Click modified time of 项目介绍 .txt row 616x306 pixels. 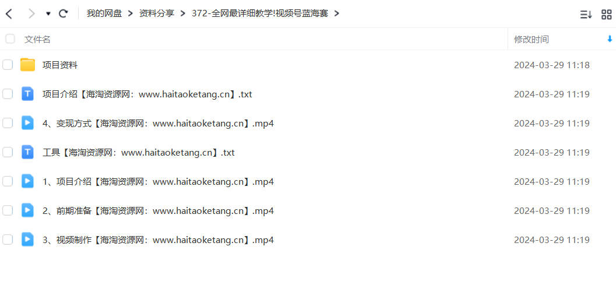551,94
